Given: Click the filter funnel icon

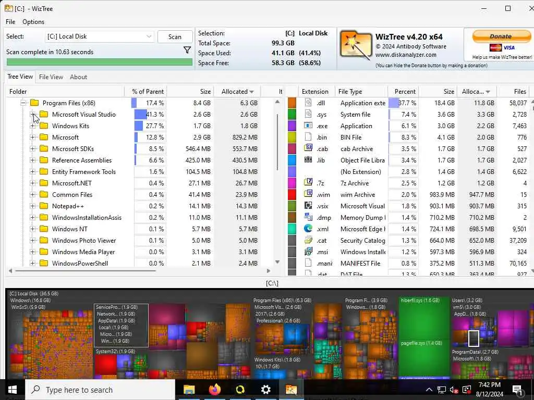Looking at the screenshot, I should (x=187, y=51).
